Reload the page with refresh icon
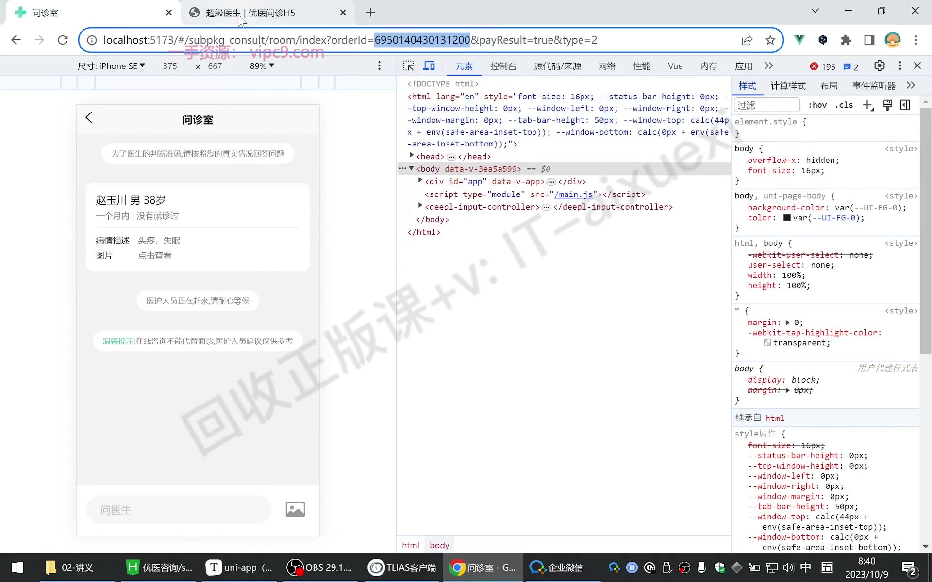The image size is (932, 582). (63, 40)
